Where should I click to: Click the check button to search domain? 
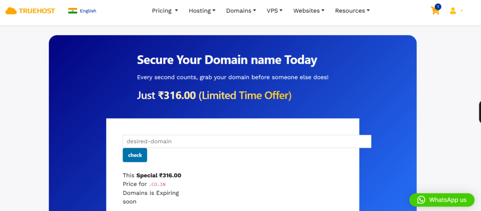(135, 155)
